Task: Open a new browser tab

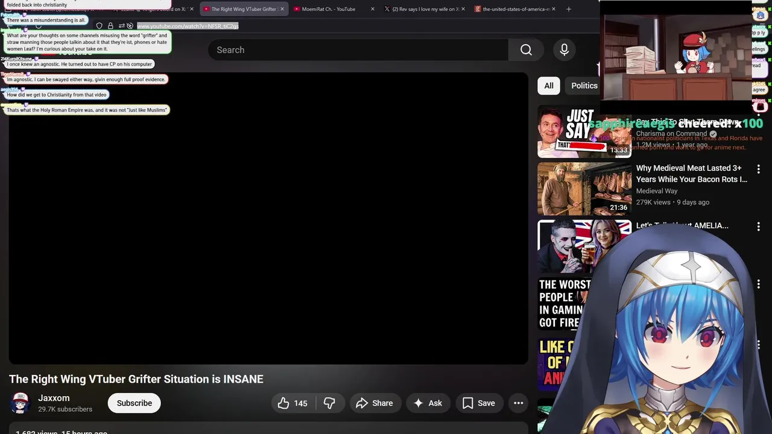Action: pos(568,9)
